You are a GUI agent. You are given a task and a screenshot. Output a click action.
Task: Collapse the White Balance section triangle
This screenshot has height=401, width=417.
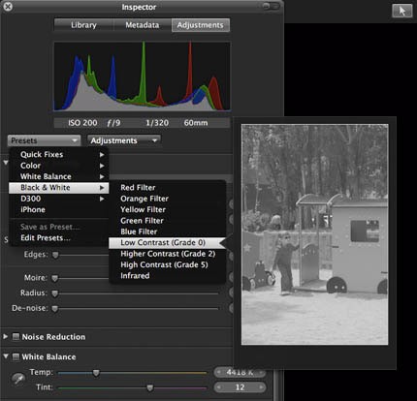[x=6, y=356]
